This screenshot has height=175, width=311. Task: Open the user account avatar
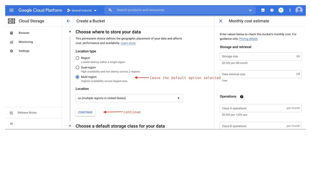pyautogui.click(x=299, y=10)
